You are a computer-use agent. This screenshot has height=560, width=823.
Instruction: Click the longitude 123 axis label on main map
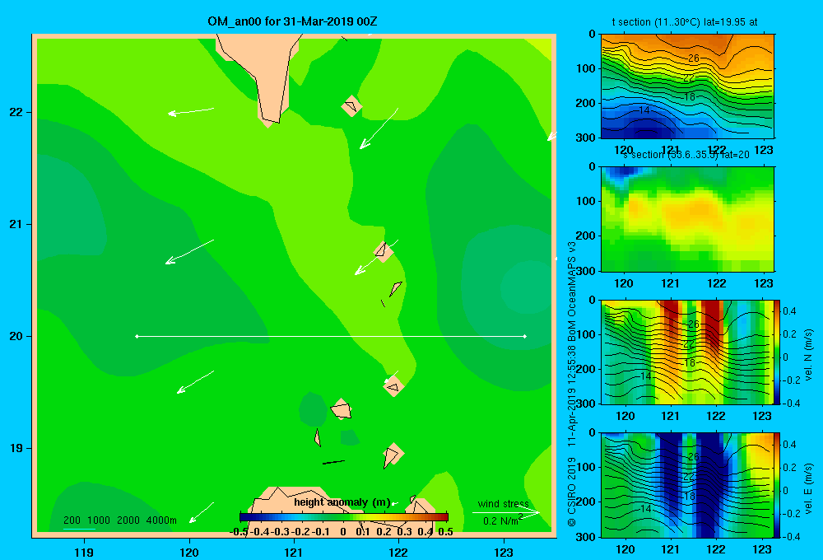point(504,552)
